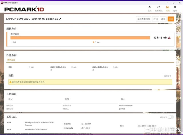Click the AMD Radeon 780M Graphics GPU value
Image resolution: width=183 pixels, height=135 pixels.
point(36,129)
